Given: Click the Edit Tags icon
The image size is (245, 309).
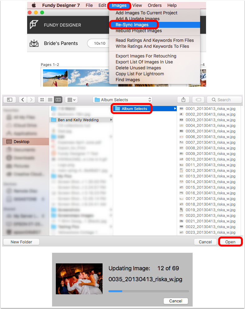Looking at the screenshot, I should 198,100.
